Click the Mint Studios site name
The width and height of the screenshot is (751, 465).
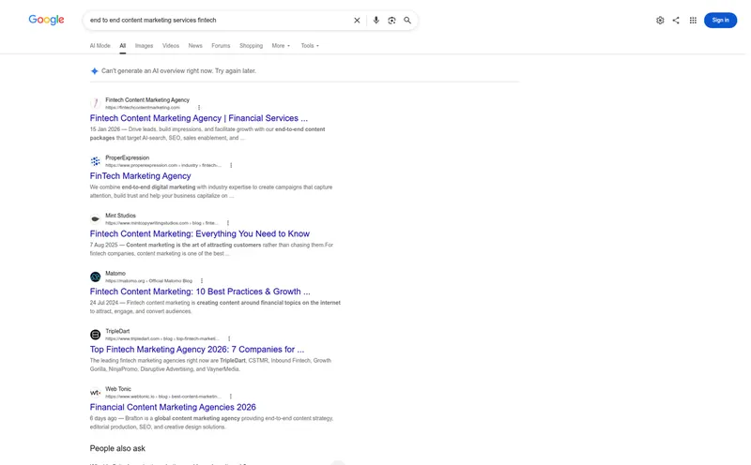(x=121, y=216)
